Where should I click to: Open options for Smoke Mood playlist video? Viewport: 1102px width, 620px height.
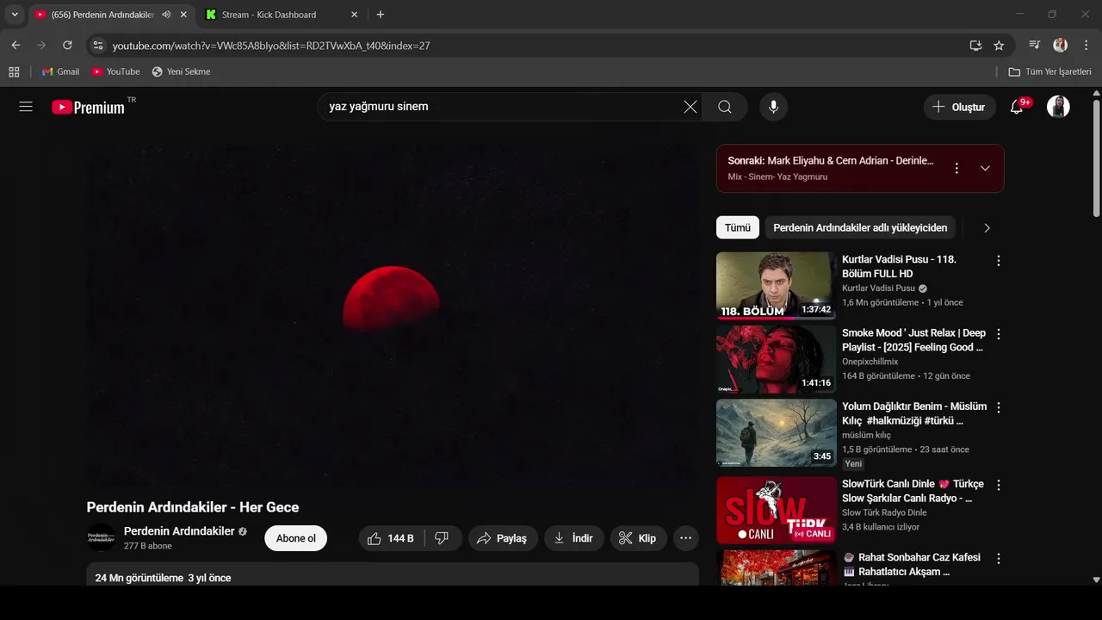pos(999,333)
